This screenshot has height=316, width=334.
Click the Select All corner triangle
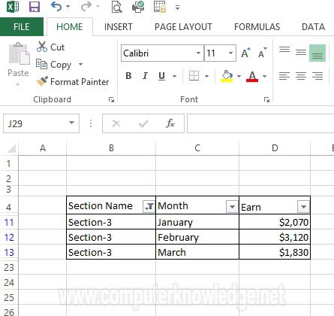pos(11,148)
